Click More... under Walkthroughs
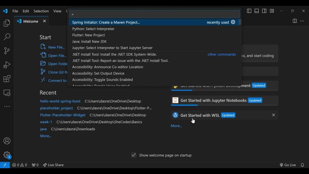 pyautogui.click(x=176, y=126)
